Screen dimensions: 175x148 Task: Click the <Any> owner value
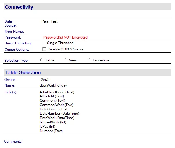[x=44, y=79]
